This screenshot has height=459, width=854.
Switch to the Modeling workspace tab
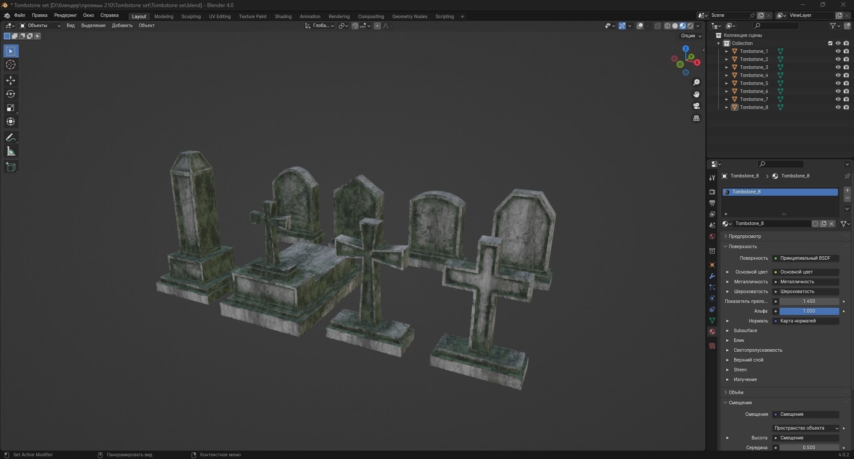164,16
